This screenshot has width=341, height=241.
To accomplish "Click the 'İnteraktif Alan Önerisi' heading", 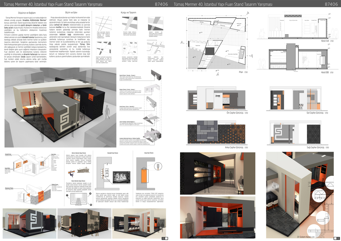I will (113, 153).
